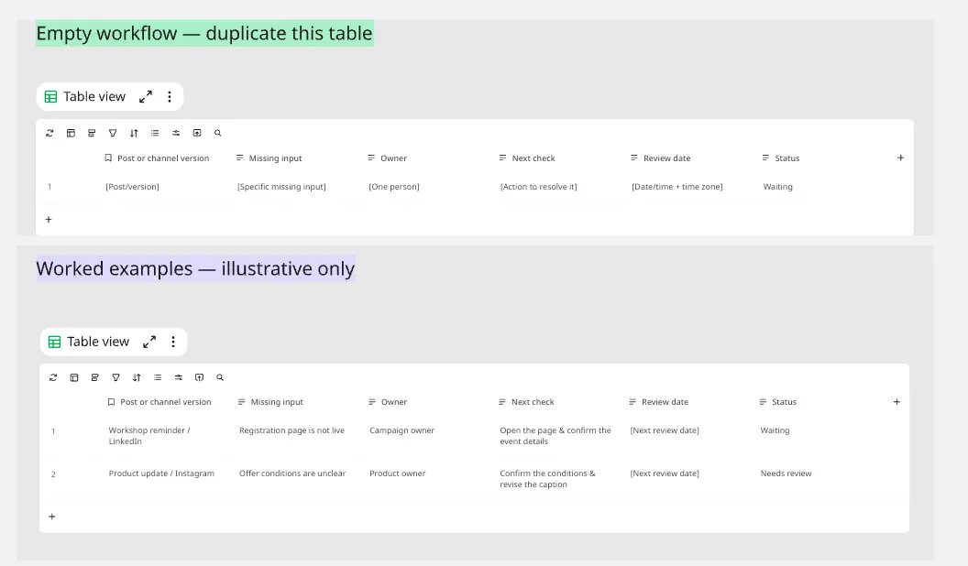This screenshot has height=566, width=968.
Task: Open layout icon in Empty workflow table toolbar
Action: tap(71, 133)
